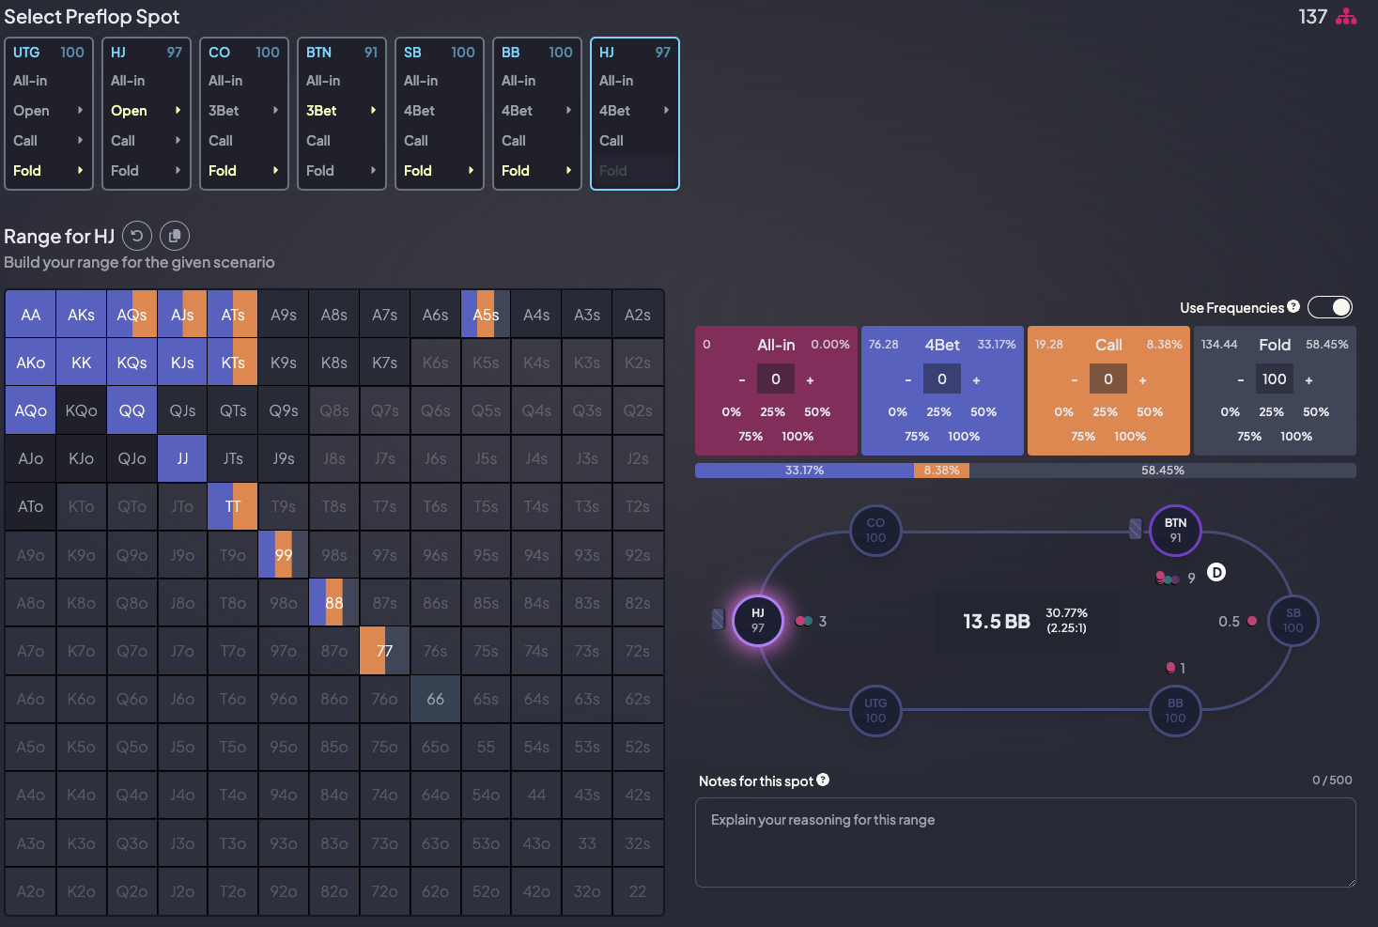The width and height of the screenshot is (1378, 927).
Task: Edit the 4Bet frequency value field
Action: pos(942,379)
